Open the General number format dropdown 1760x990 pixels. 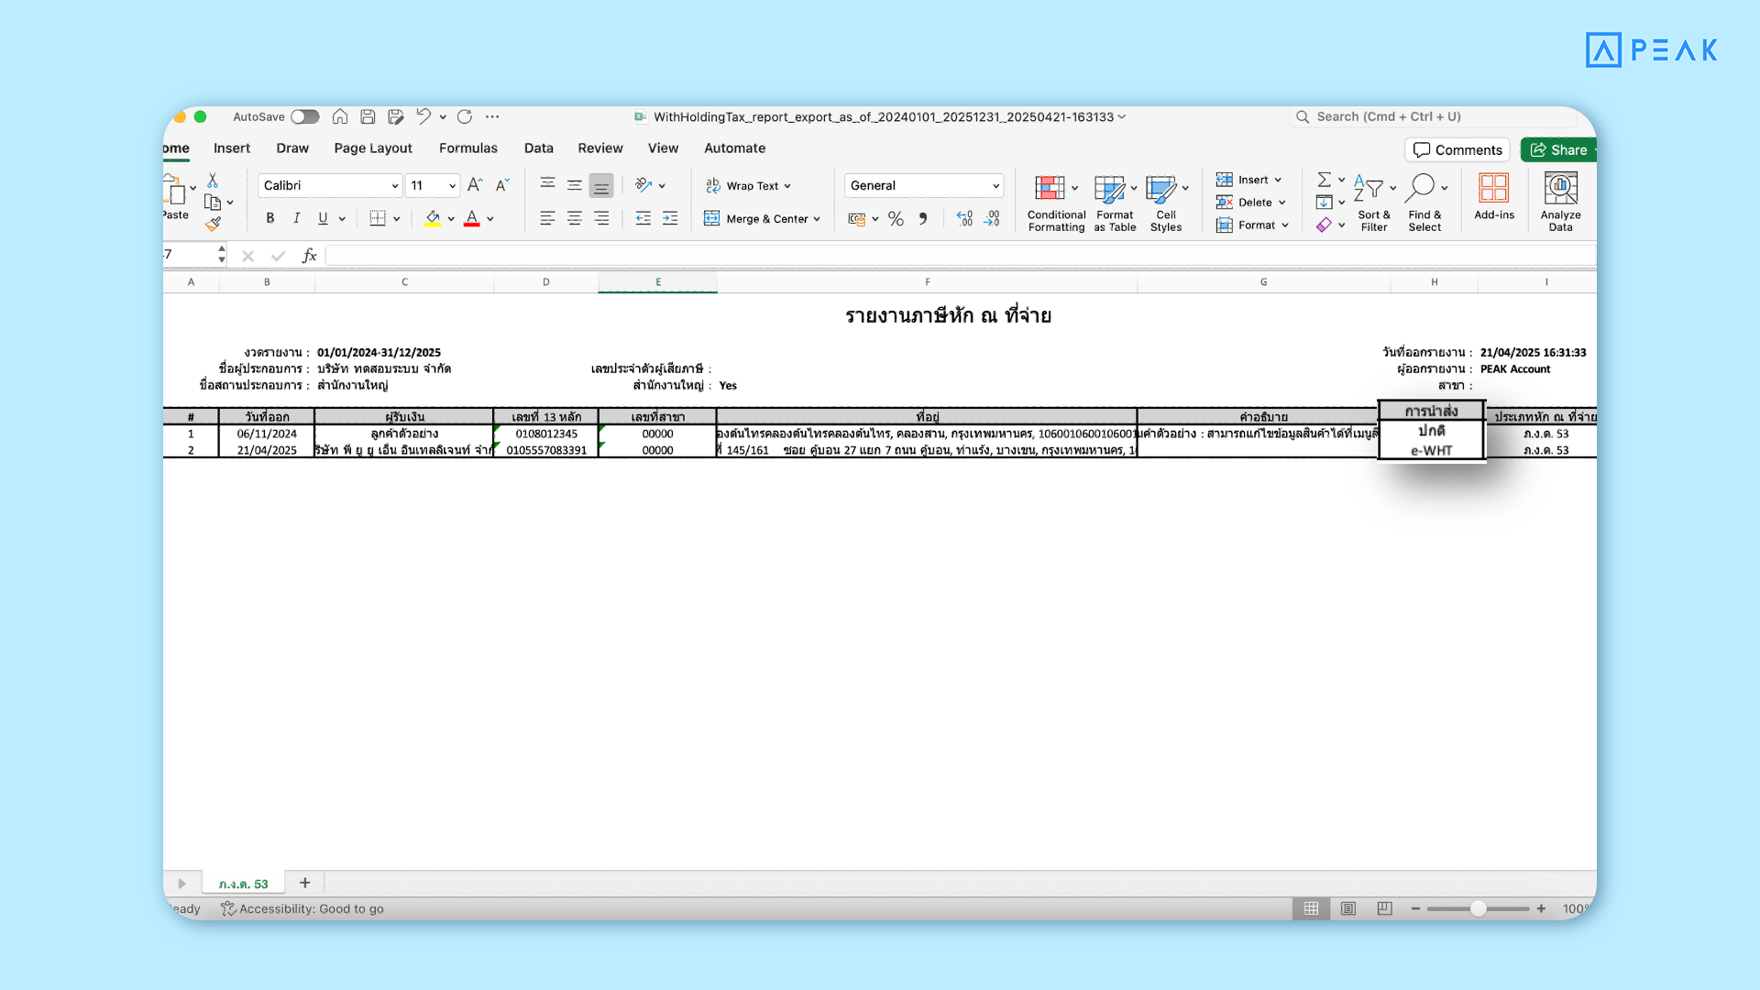(x=995, y=185)
